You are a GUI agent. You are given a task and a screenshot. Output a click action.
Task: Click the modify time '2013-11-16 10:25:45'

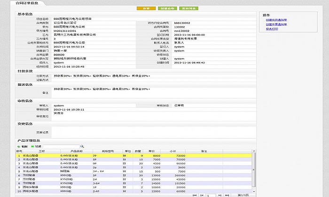(x=69, y=67)
